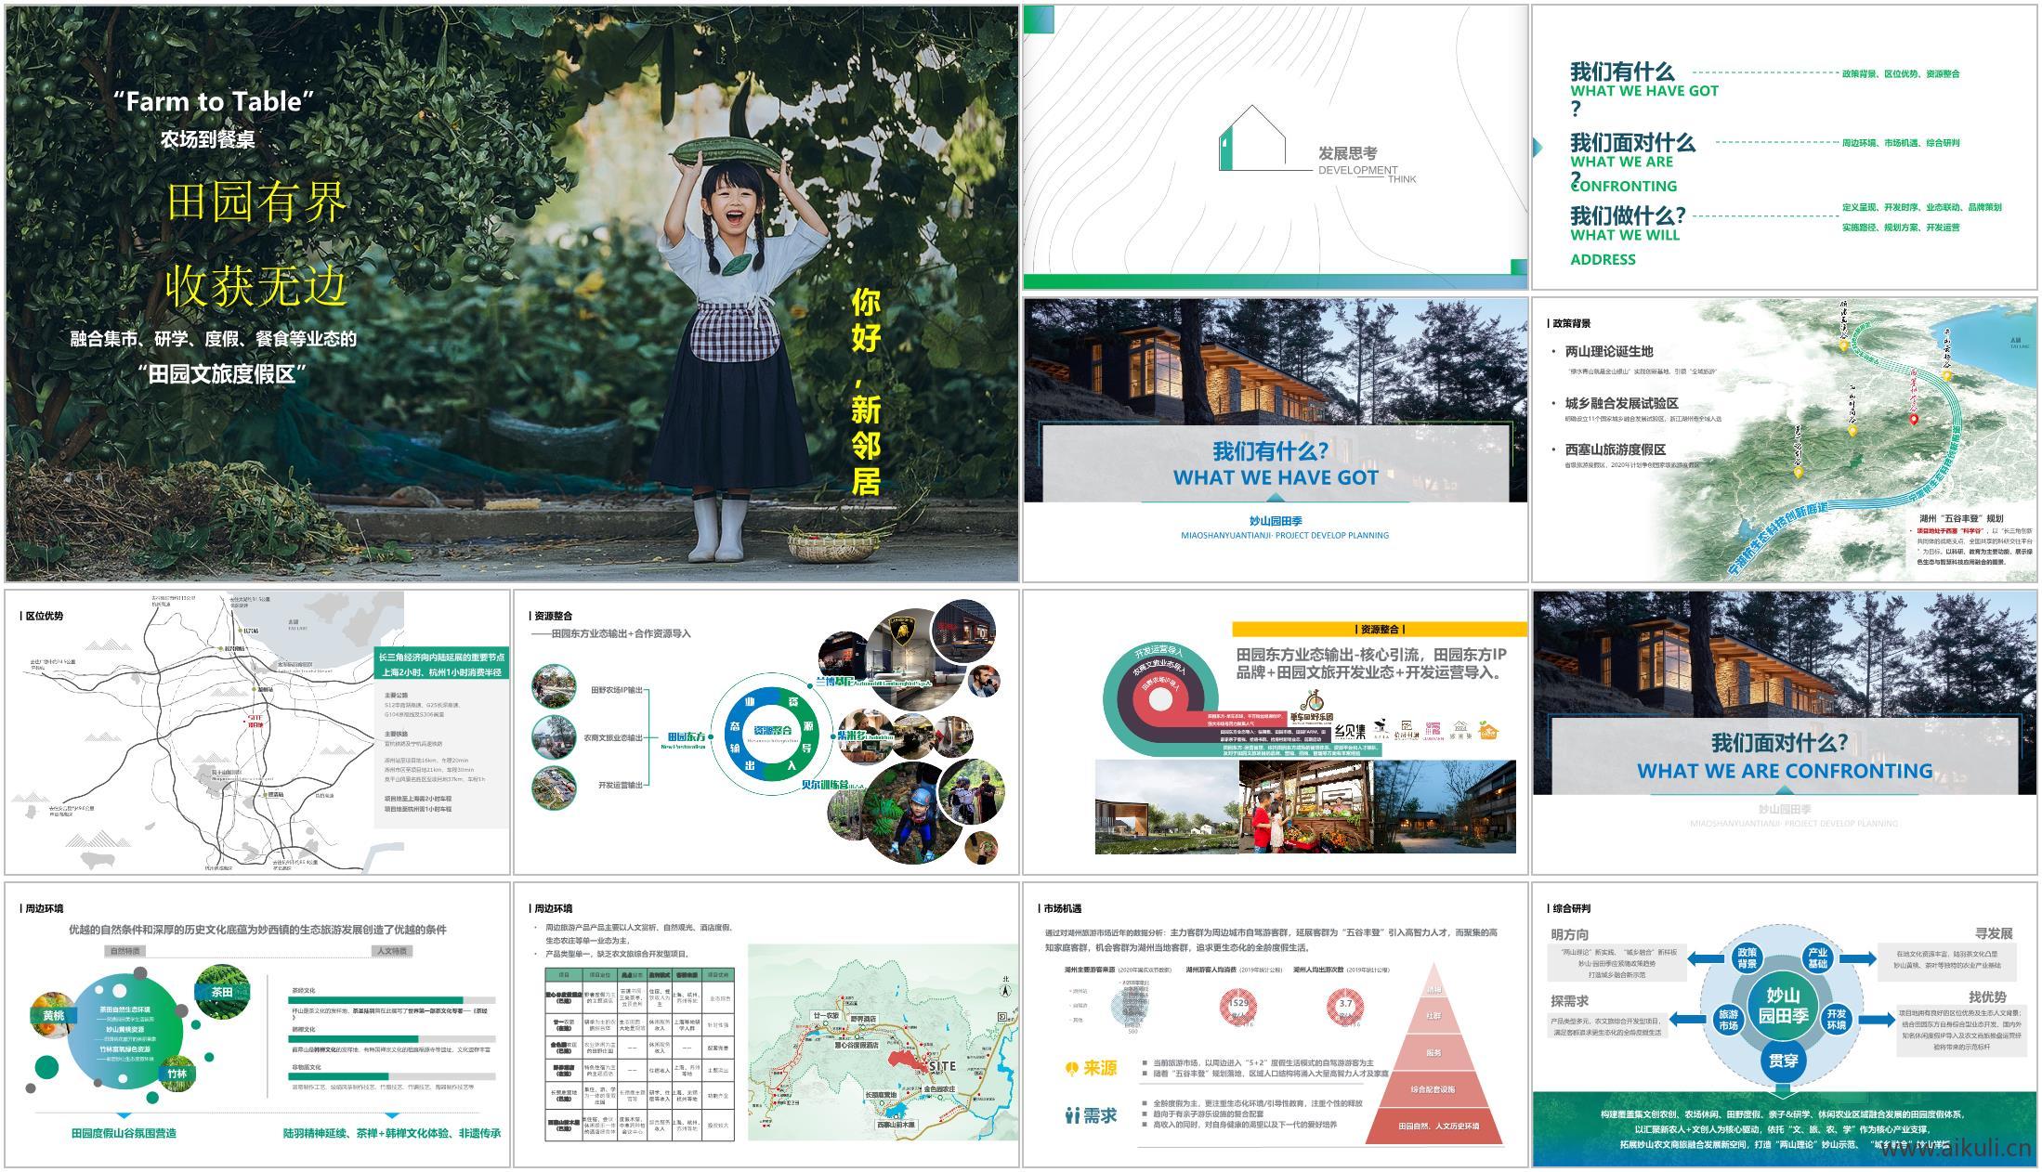Image resolution: width=2042 pixels, height=1172 pixels.
Task: Click the blue 需求 people icon
Action: click(x=1072, y=1115)
